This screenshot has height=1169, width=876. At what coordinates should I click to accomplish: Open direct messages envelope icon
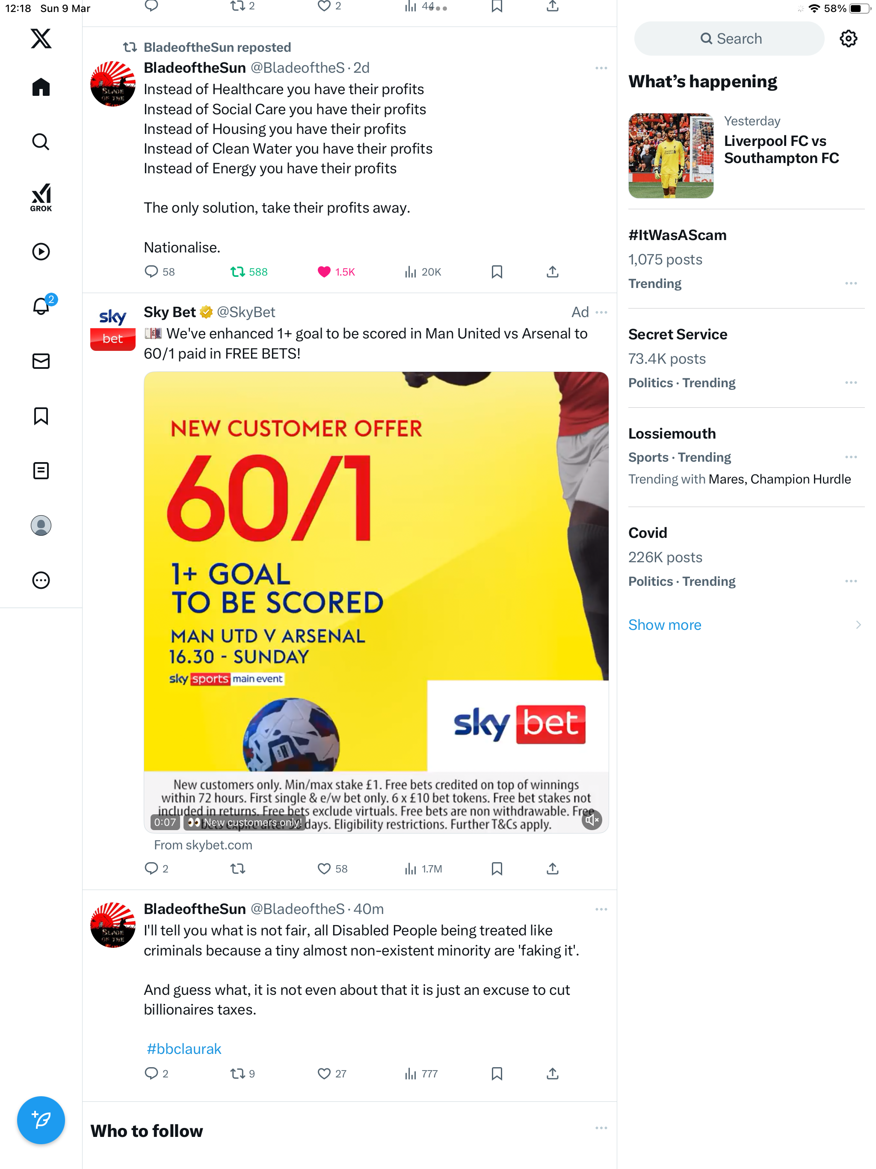(x=41, y=361)
